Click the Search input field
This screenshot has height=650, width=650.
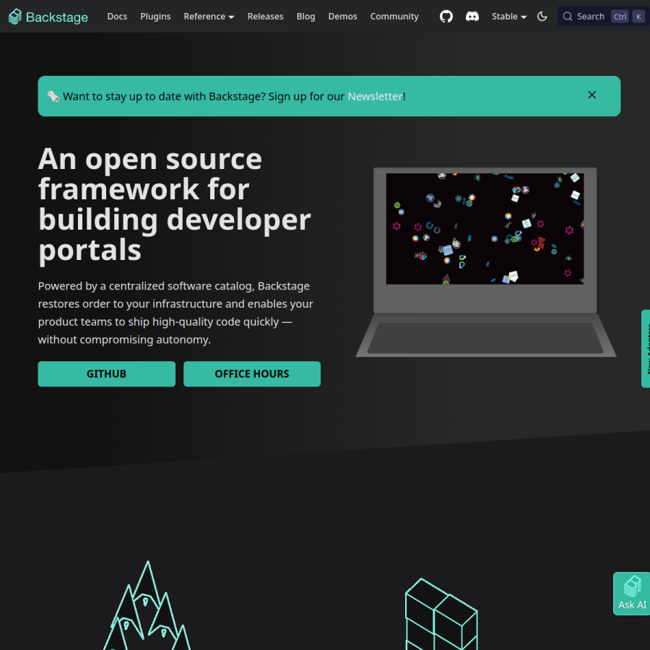(604, 17)
